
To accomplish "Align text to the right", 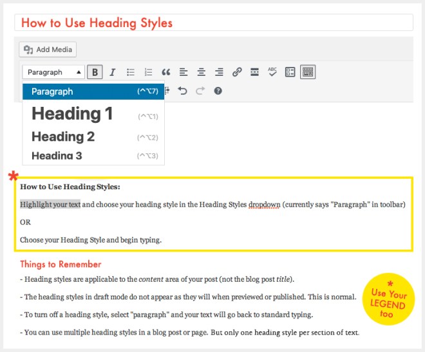I will click(x=219, y=72).
